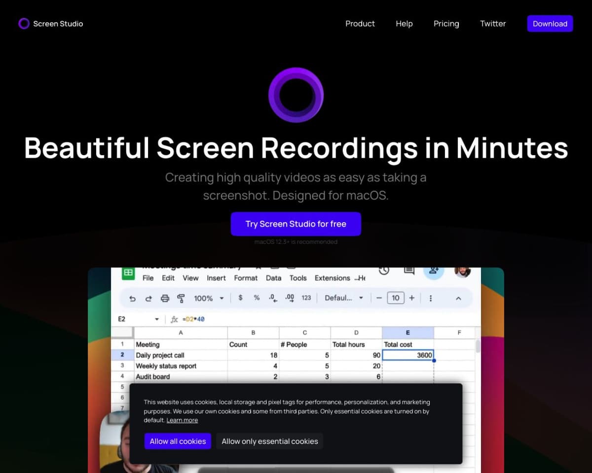Screen dimensions: 592x473
Task: Click Allow only essential cookies
Action: (270, 441)
